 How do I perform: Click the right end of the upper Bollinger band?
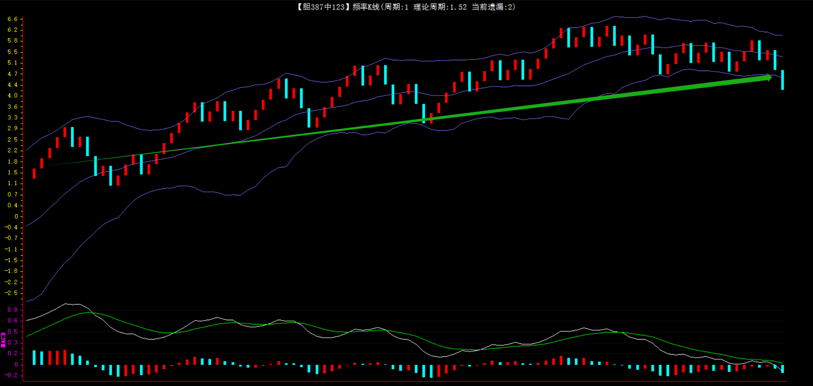pos(782,35)
